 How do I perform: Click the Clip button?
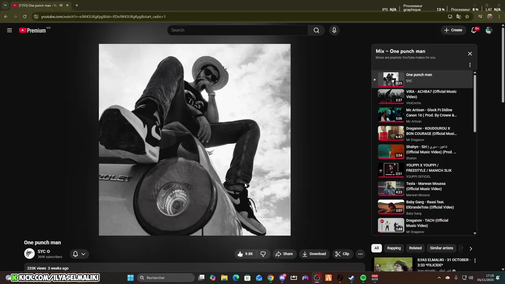click(342, 254)
